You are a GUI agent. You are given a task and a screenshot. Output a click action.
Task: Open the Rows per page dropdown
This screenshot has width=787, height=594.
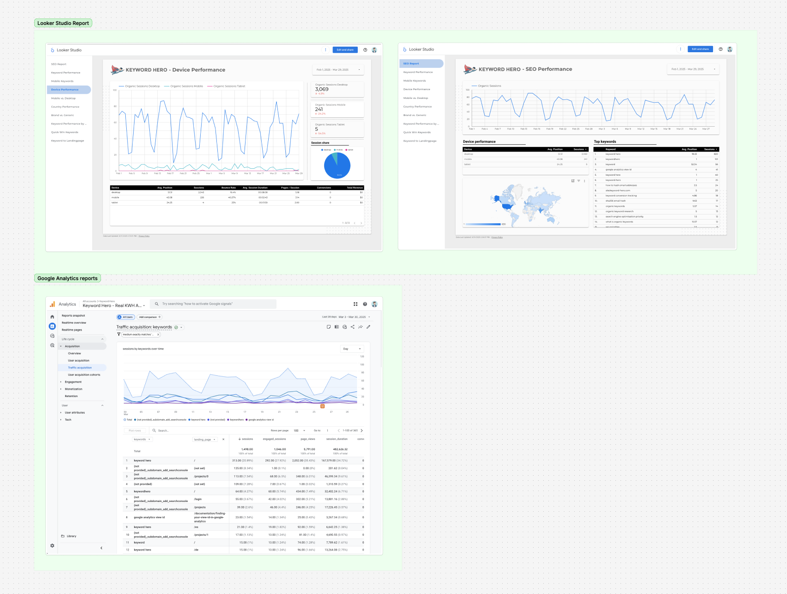[299, 430]
